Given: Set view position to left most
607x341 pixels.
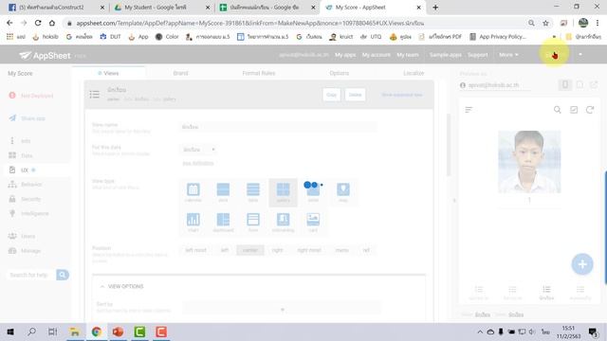Looking at the screenshot, I should [x=196, y=250].
